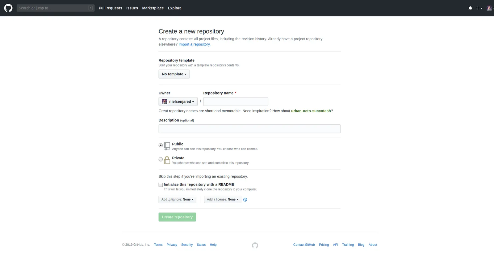Open the Pricing footer link
This screenshot has height=259, width=494.
(324, 245)
